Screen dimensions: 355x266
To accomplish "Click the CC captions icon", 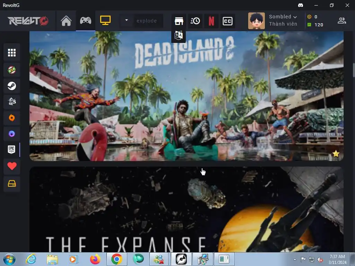I will [x=227, y=21].
